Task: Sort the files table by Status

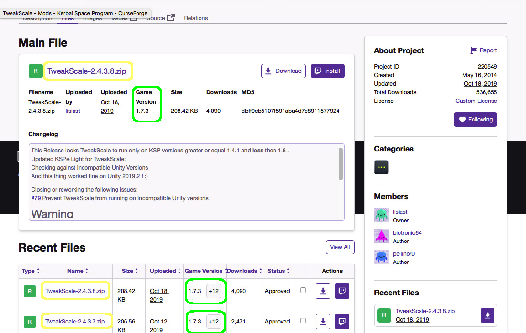Action: 278,271
